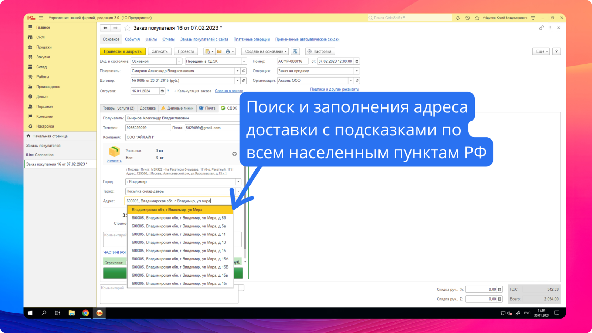Select suggestion Владимирская обл, г Владимир, ул Мира
Viewport: 592px width, 333px height.
pos(180,210)
